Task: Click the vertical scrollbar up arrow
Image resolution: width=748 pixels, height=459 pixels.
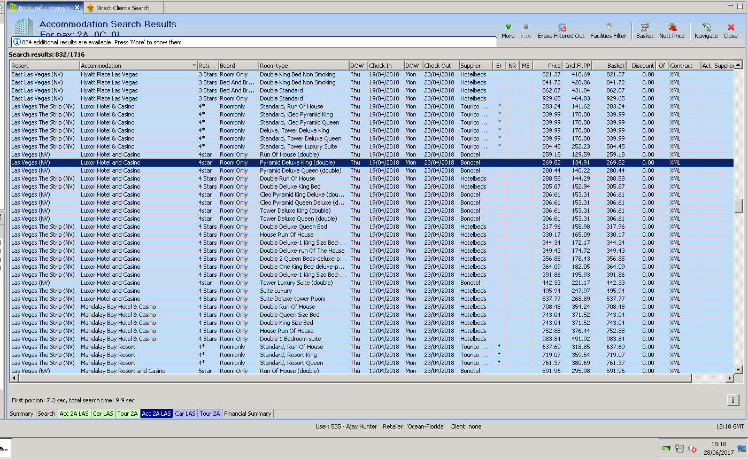Action: 738,65
